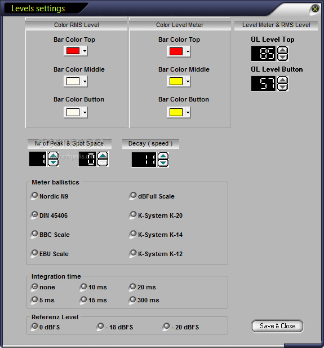This screenshot has height=348, width=324.
Task: Decrease Nr of Peak value arrow
Action: (53, 162)
